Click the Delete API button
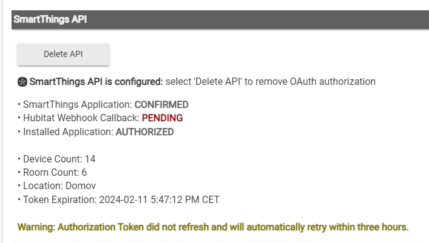Screen dimensions: 429x243 pyautogui.click(x=63, y=54)
